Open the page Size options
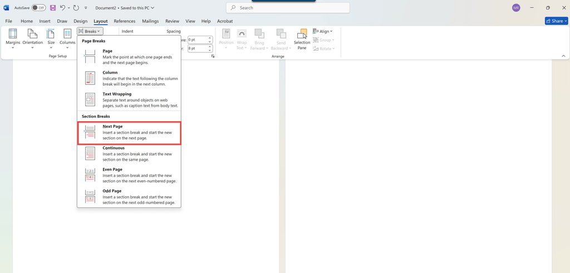Image resolution: width=570 pixels, height=273 pixels. coord(51,39)
